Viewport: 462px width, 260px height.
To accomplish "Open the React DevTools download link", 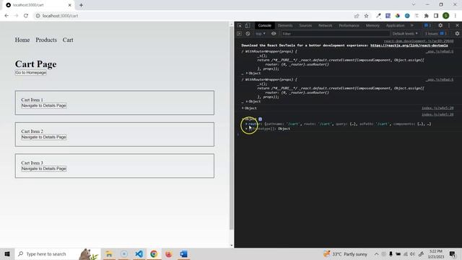I will (409, 45).
